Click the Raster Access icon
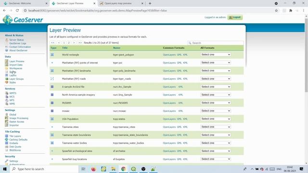 click(x=7, y=122)
